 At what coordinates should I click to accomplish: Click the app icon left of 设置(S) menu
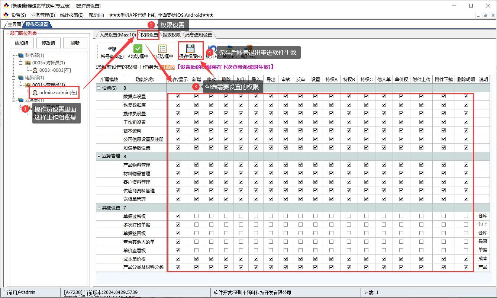click(x=6, y=15)
